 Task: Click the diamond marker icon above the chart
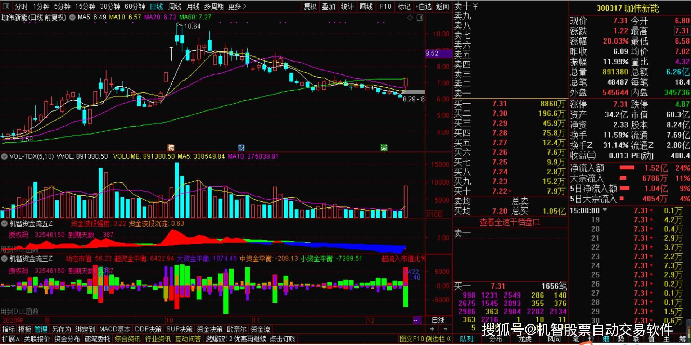410,18
